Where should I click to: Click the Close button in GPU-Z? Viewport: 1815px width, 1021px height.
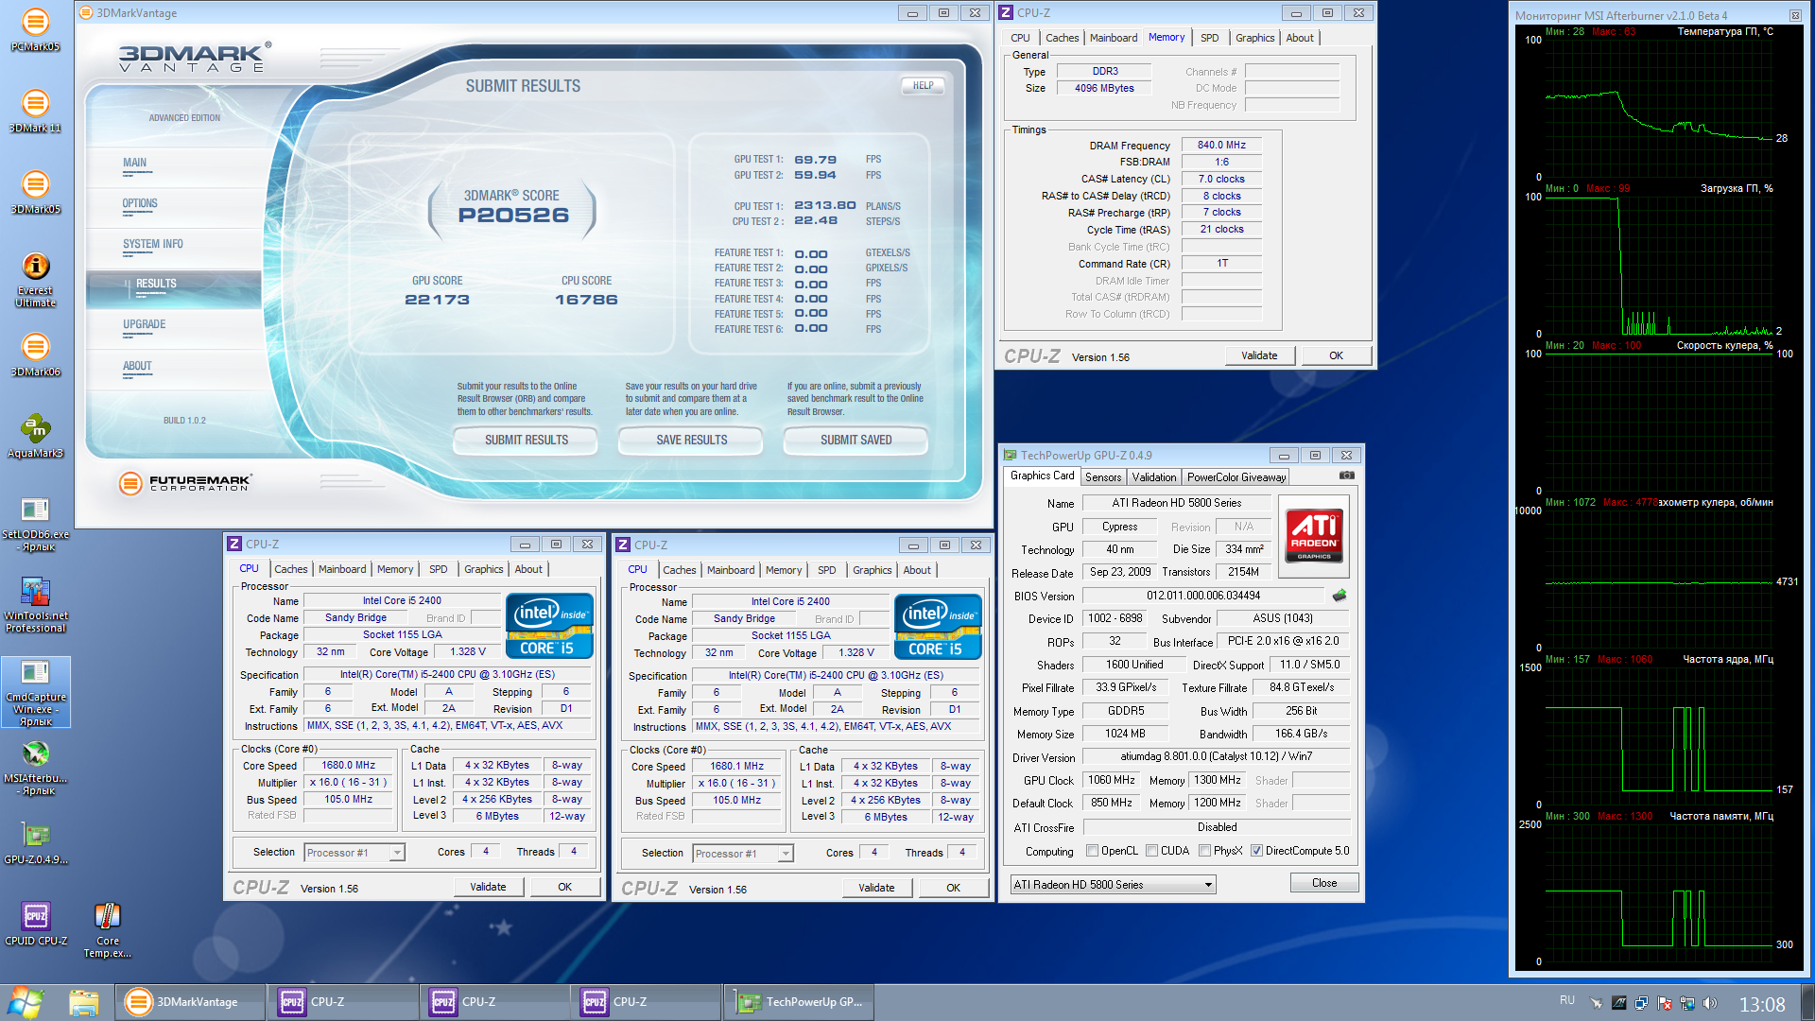[x=1324, y=883]
